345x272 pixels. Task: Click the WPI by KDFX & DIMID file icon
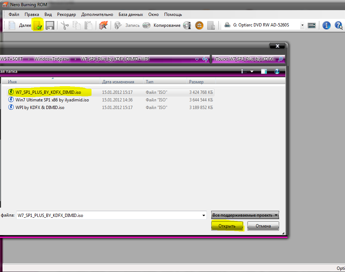[x=11, y=107]
